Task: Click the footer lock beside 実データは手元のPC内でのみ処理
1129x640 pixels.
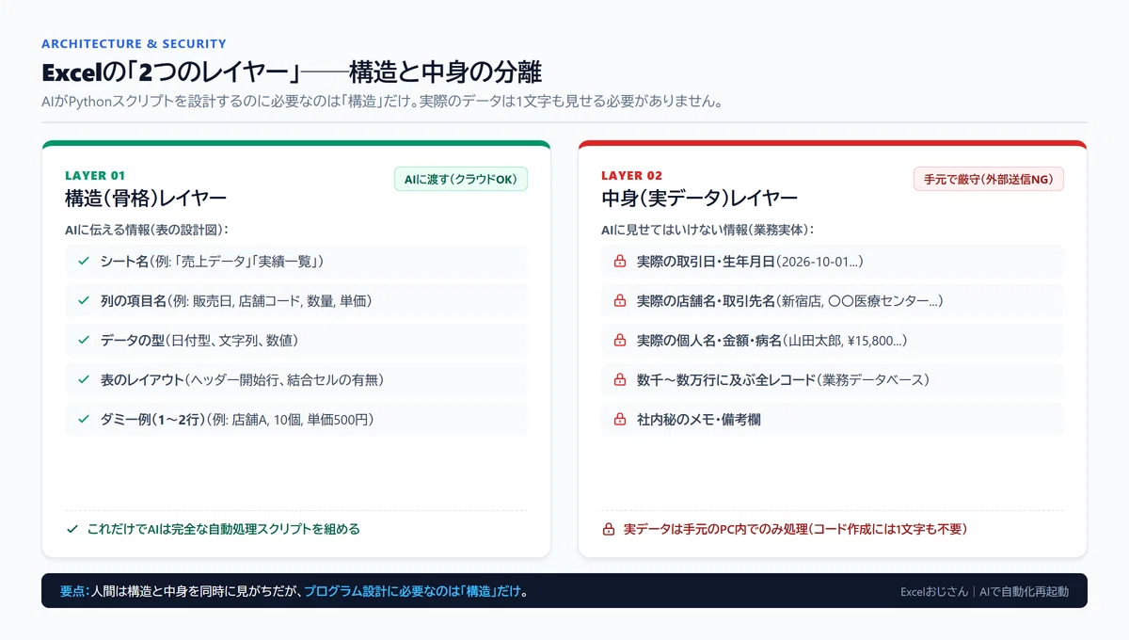Action: pos(608,529)
